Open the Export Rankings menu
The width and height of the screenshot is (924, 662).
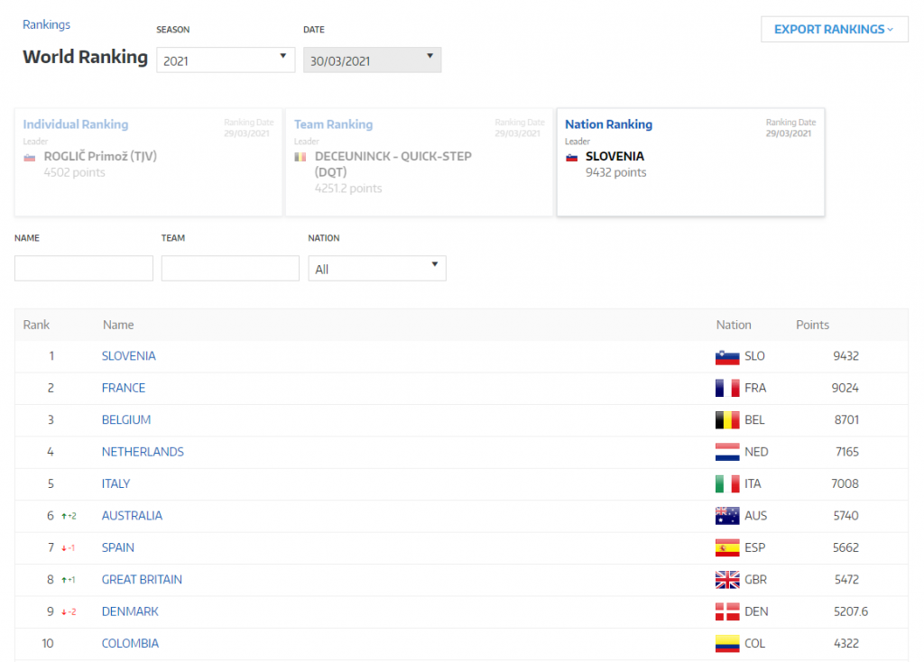834,29
